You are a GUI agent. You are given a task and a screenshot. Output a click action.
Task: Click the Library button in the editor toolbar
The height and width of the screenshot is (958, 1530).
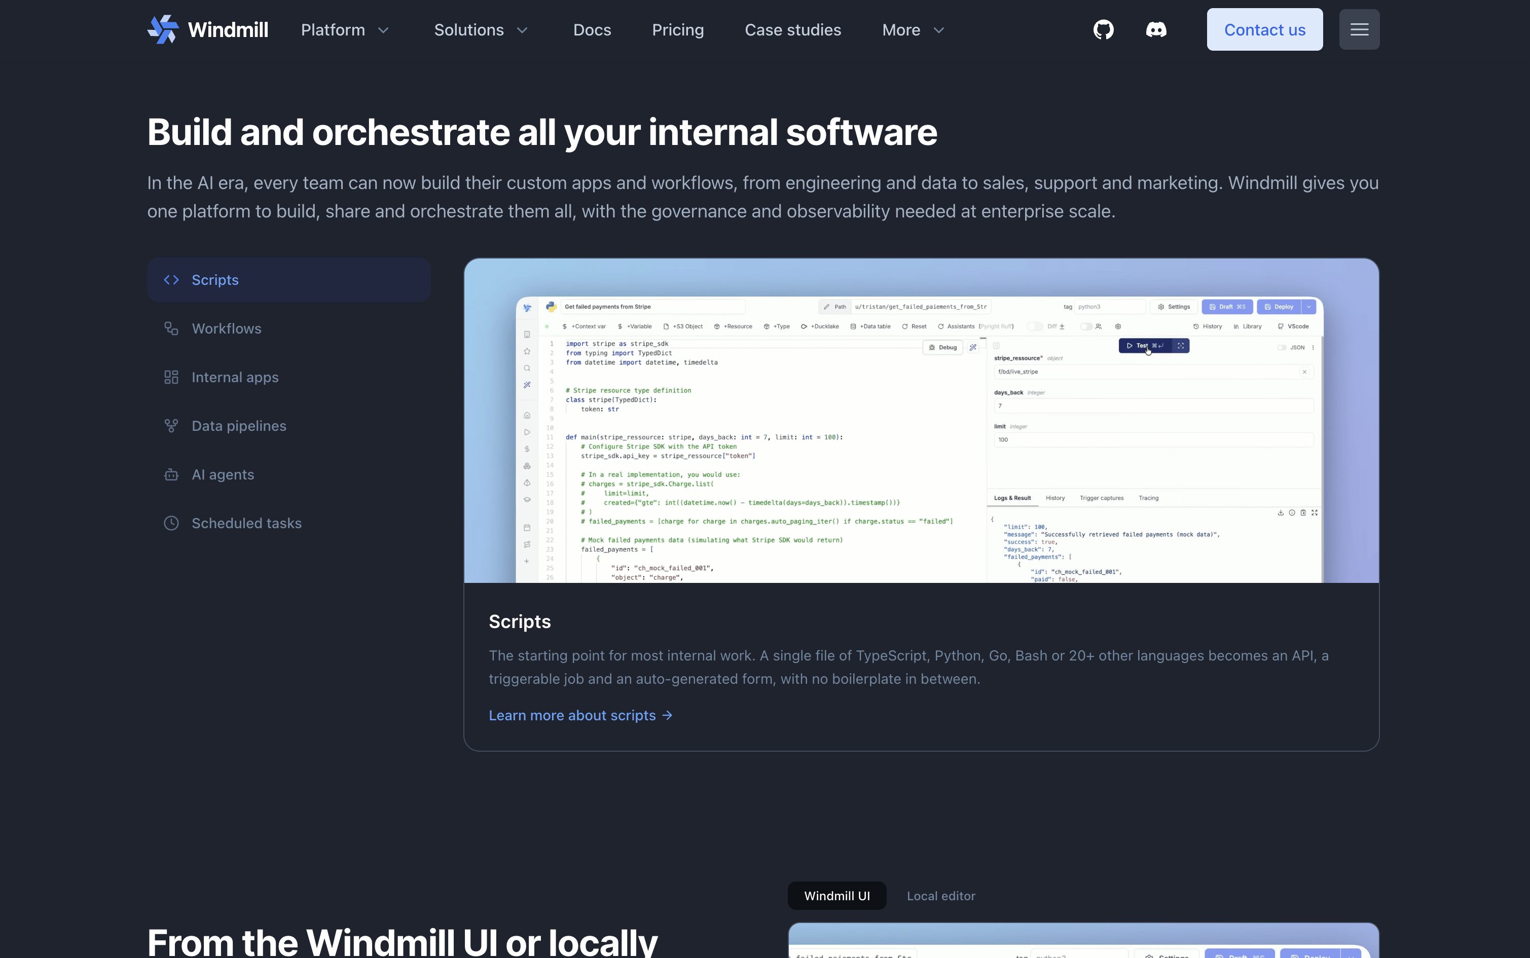[1248, 327]
